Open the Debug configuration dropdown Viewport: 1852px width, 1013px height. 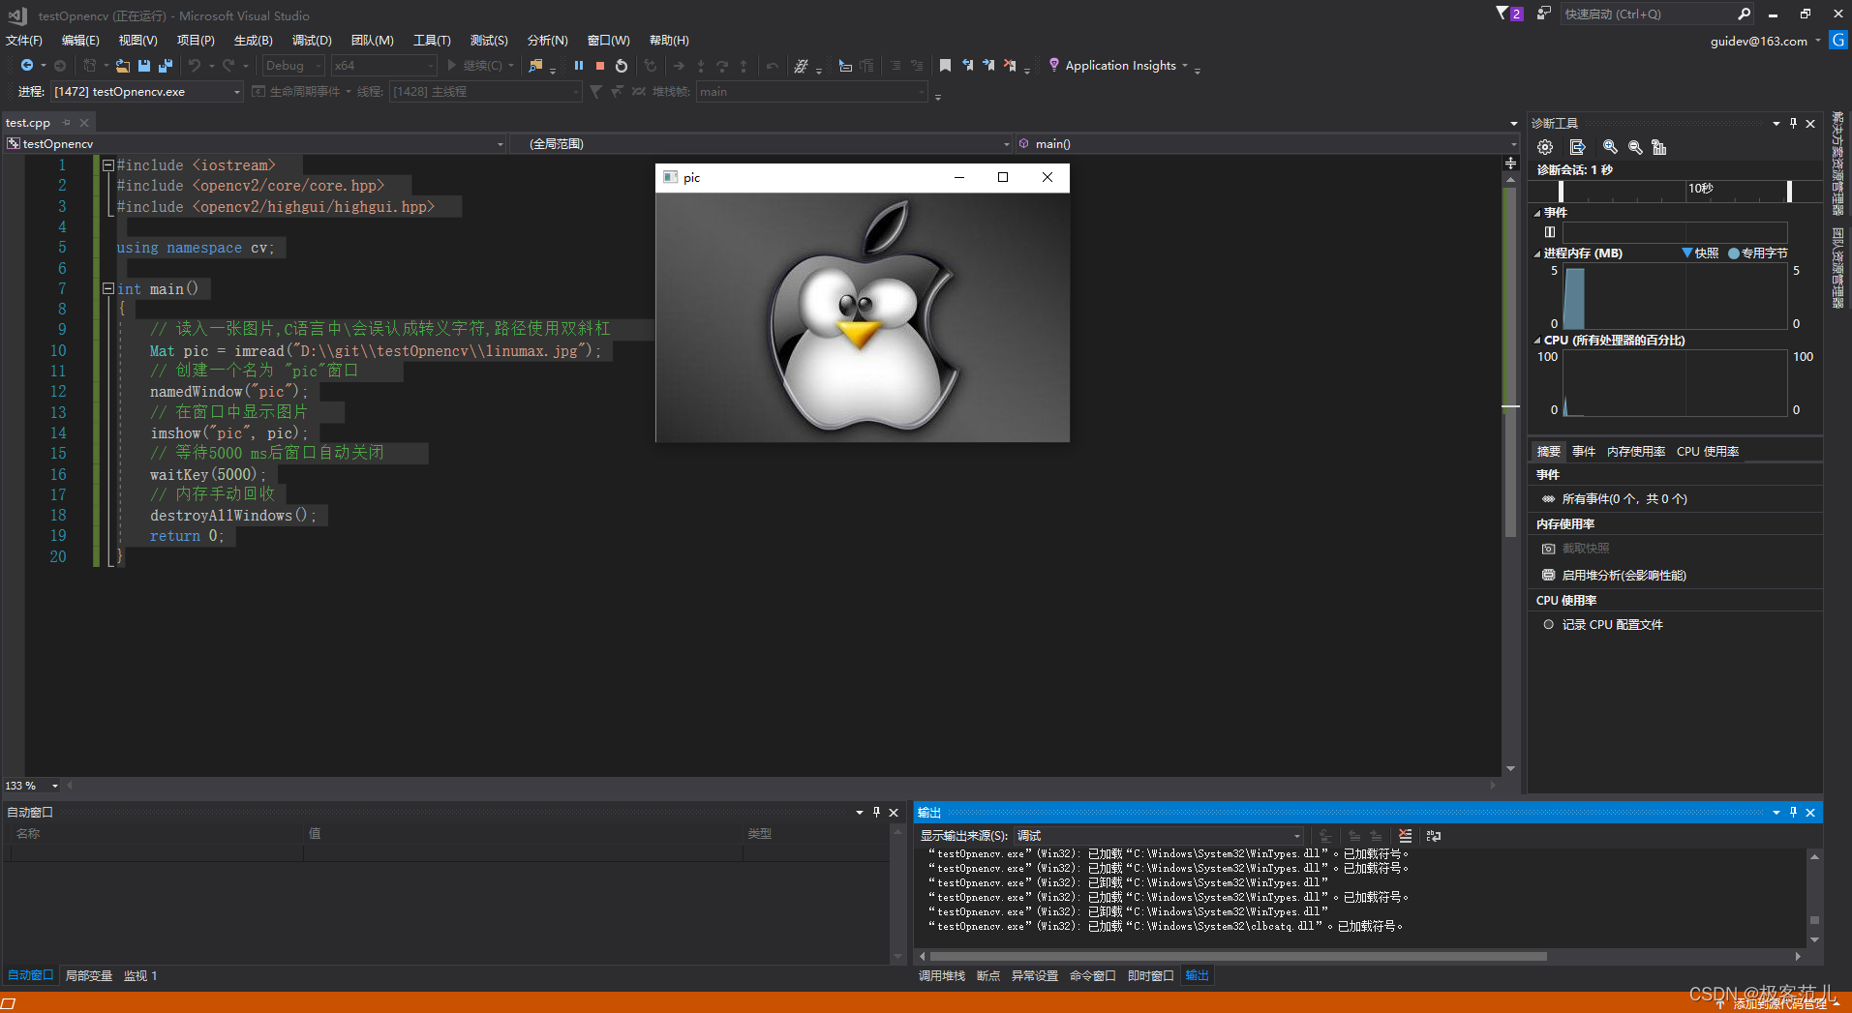point(294,66)
